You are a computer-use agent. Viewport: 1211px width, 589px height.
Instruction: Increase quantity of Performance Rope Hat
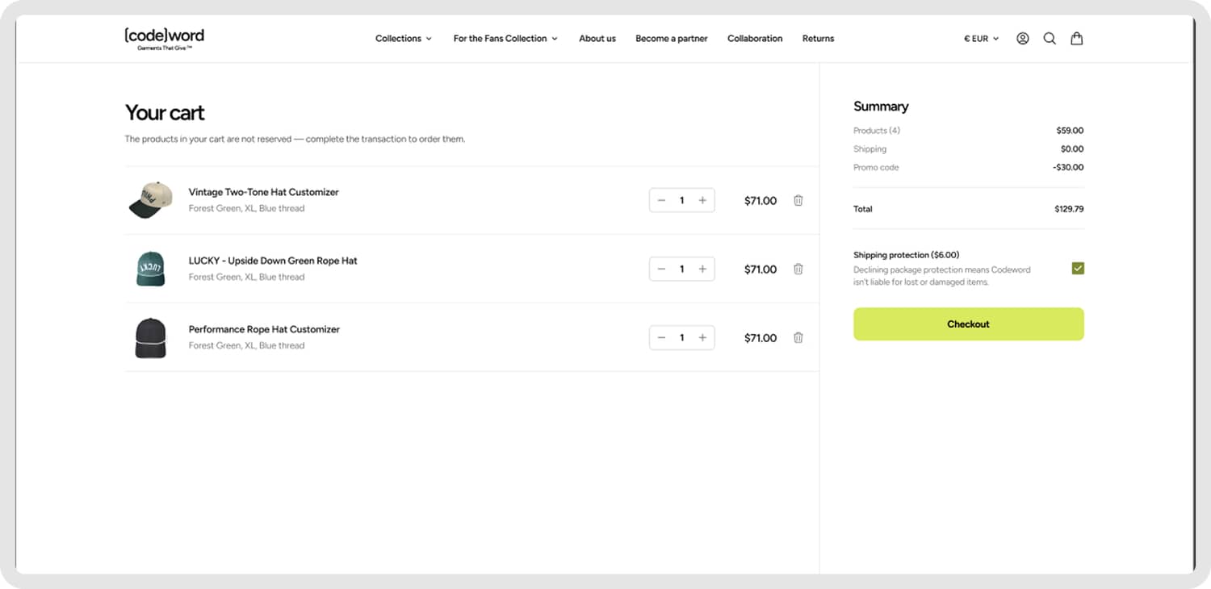tap(702, 338)
